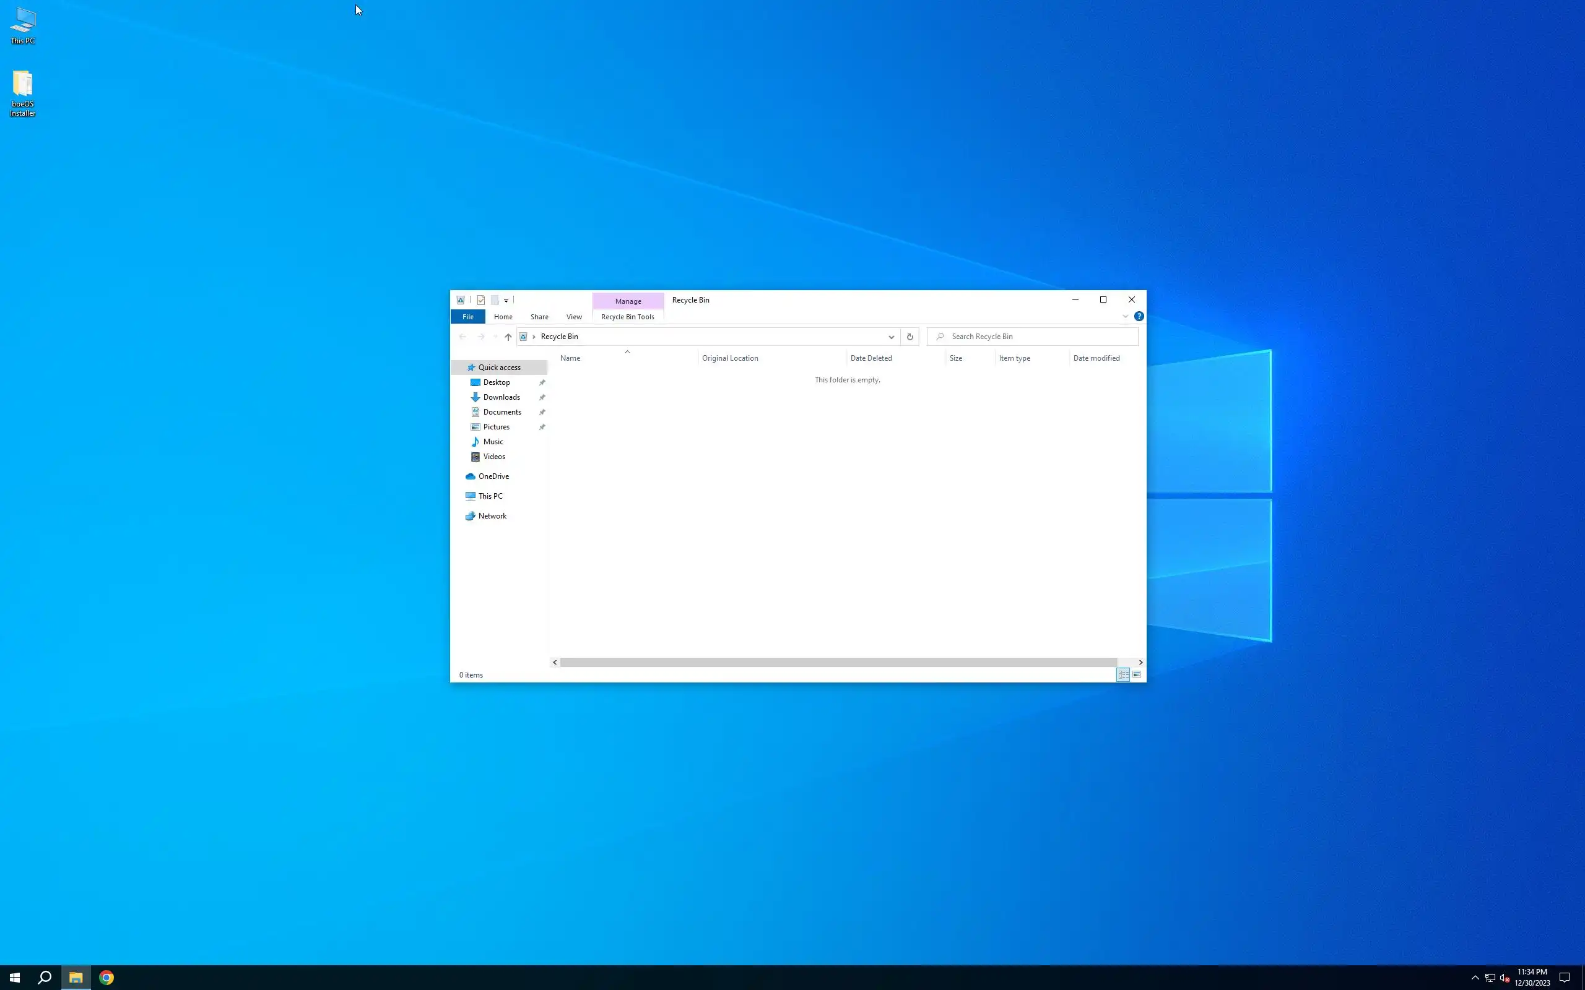Viewport: 1585px width, 990px height.
Task: Click the Properties quick access toolbar icon
Action: pyautogui.click(x=480, y=300)
